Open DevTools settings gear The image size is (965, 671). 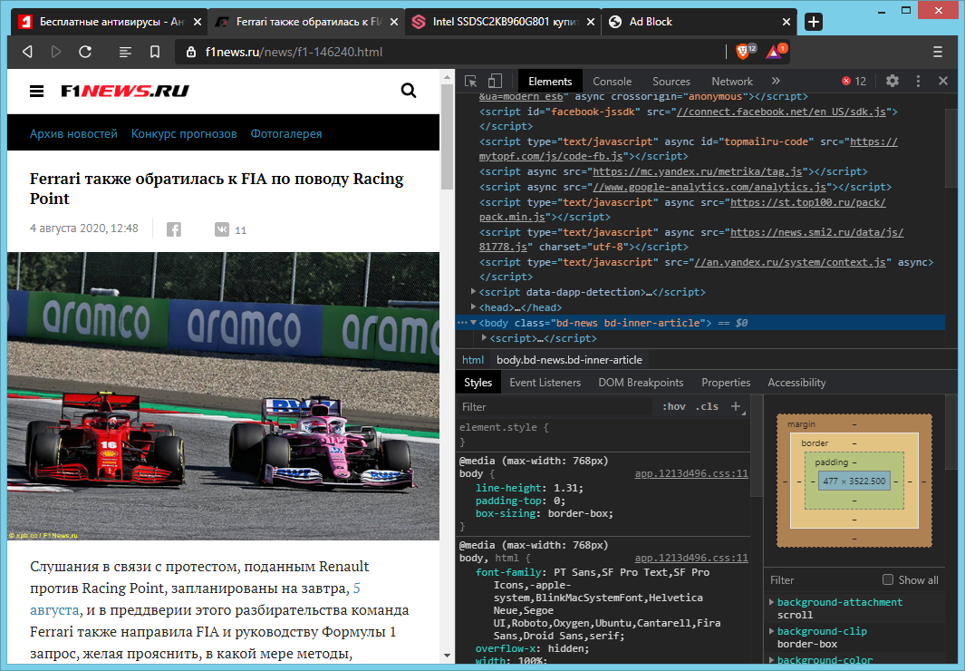pos(893,81)
